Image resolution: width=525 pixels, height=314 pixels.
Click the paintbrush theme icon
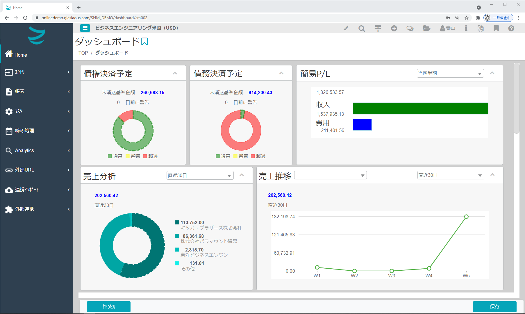point(346,28)
